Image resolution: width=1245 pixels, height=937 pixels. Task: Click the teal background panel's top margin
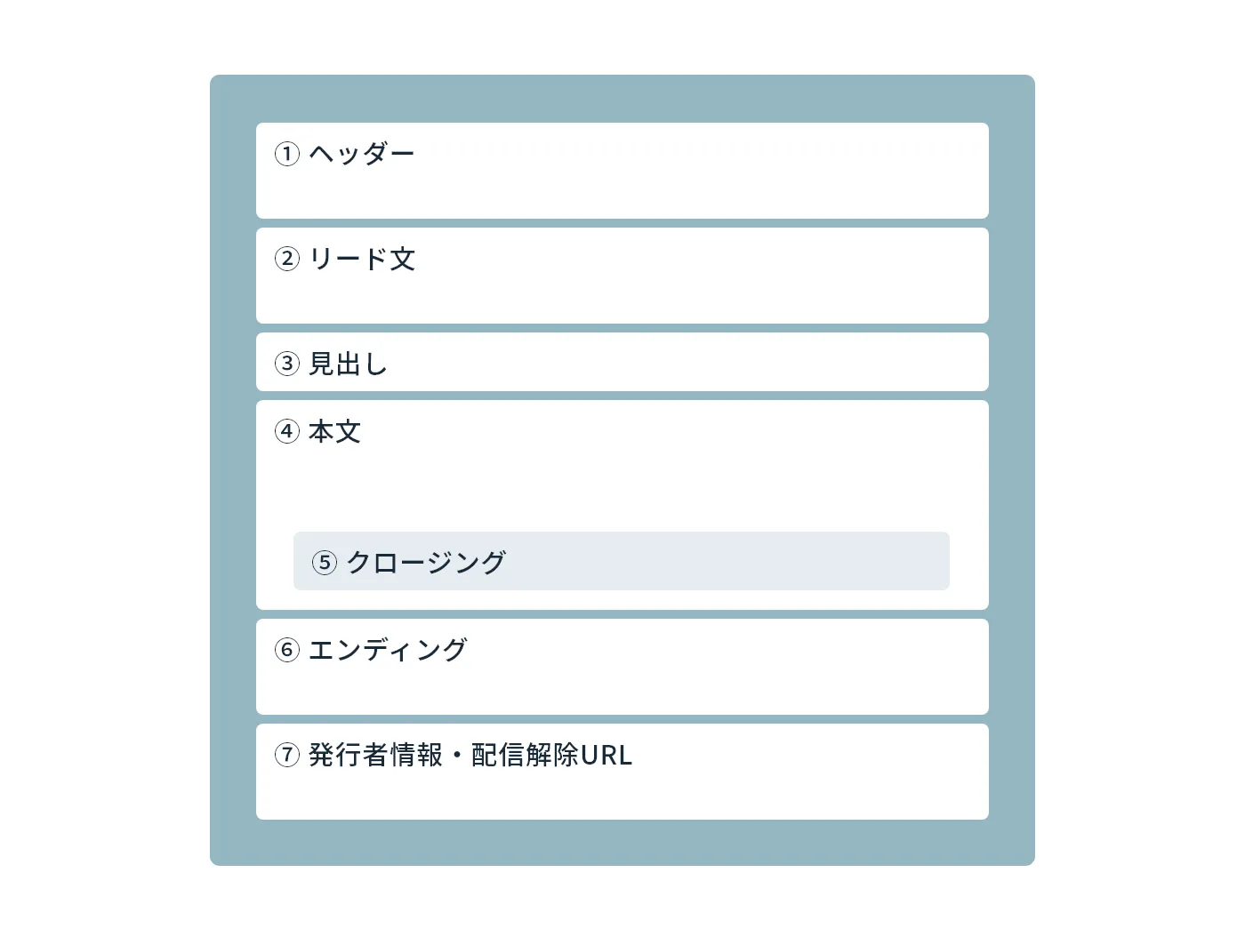point(622,99)
